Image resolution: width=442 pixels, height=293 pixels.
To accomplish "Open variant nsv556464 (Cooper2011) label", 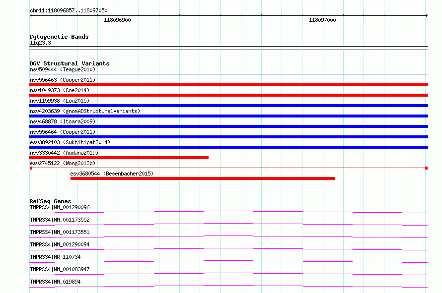I will (63, 132).
